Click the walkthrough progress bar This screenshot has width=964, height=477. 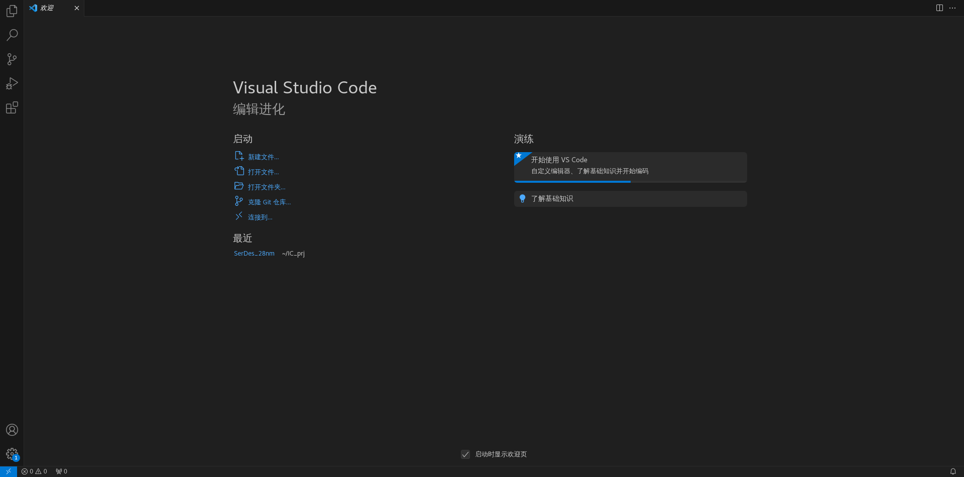click(x=631, y=182)
